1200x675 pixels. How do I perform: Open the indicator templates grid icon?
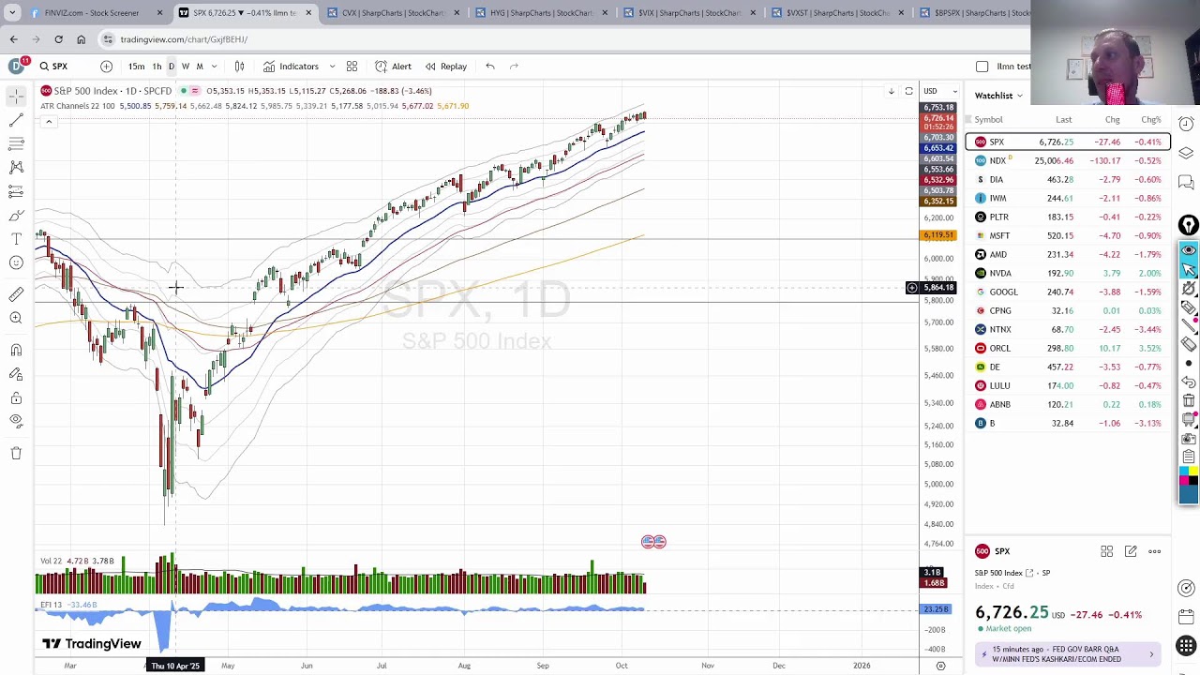pyautogui.click(x=352, y=67)
